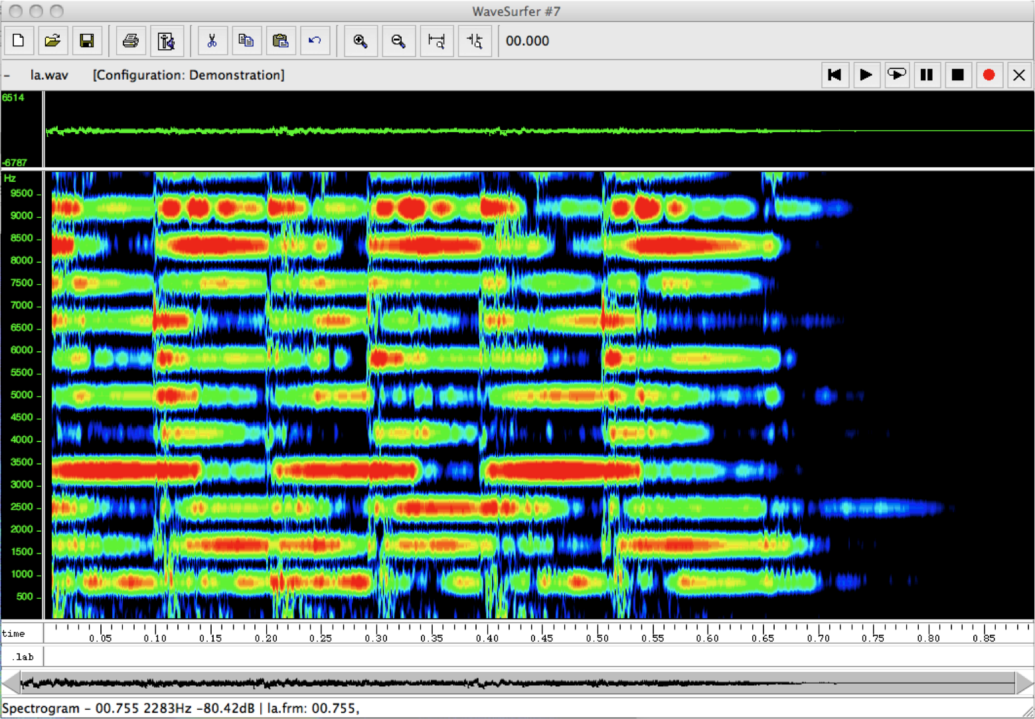
Task: Cut the selection with scissors icon
Action: pyautogui.click(x=212, y=41)
